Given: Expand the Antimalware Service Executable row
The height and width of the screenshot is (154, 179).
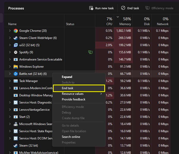Looking at the screenshot, I should pos(10,59).
